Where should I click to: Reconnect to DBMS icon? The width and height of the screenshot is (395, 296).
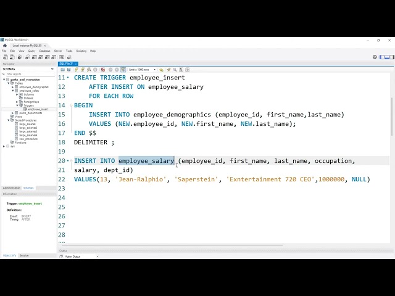click(69, 57)
